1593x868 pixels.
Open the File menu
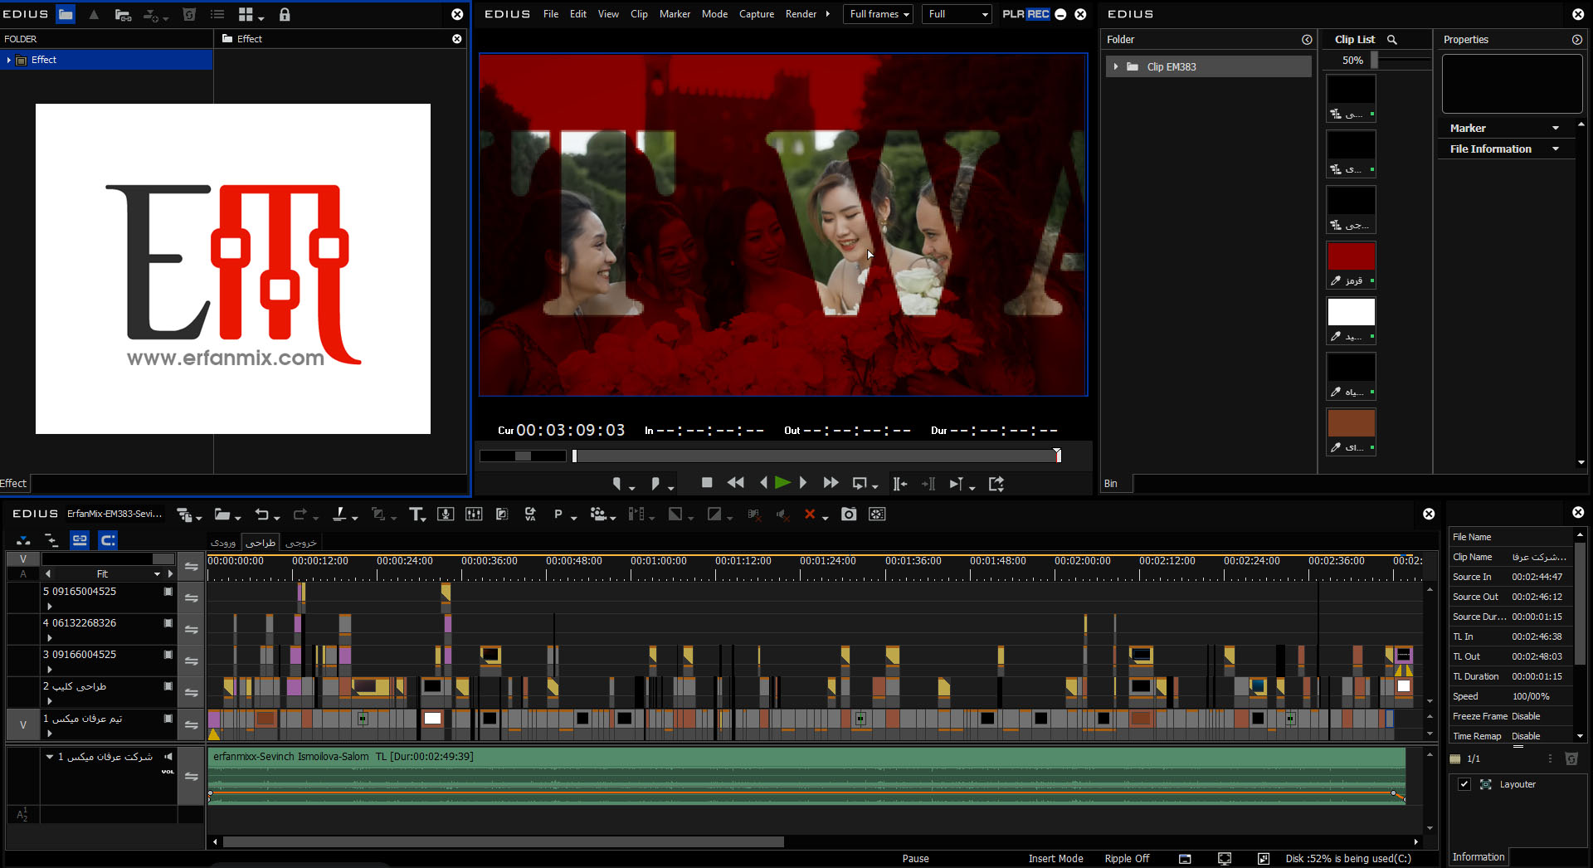coord(551,14)
